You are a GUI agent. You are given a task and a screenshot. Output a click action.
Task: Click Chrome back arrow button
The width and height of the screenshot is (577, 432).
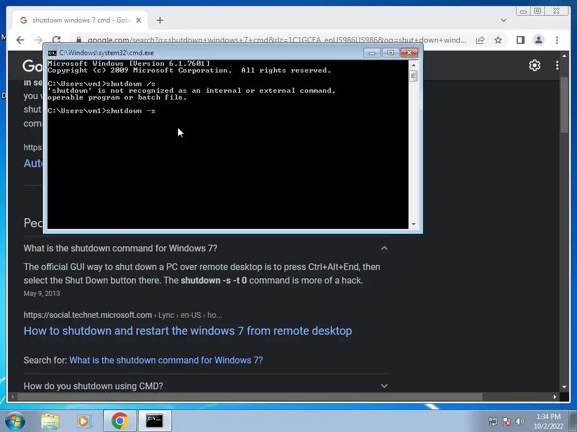pyautogui.click(x=20, y=40)
